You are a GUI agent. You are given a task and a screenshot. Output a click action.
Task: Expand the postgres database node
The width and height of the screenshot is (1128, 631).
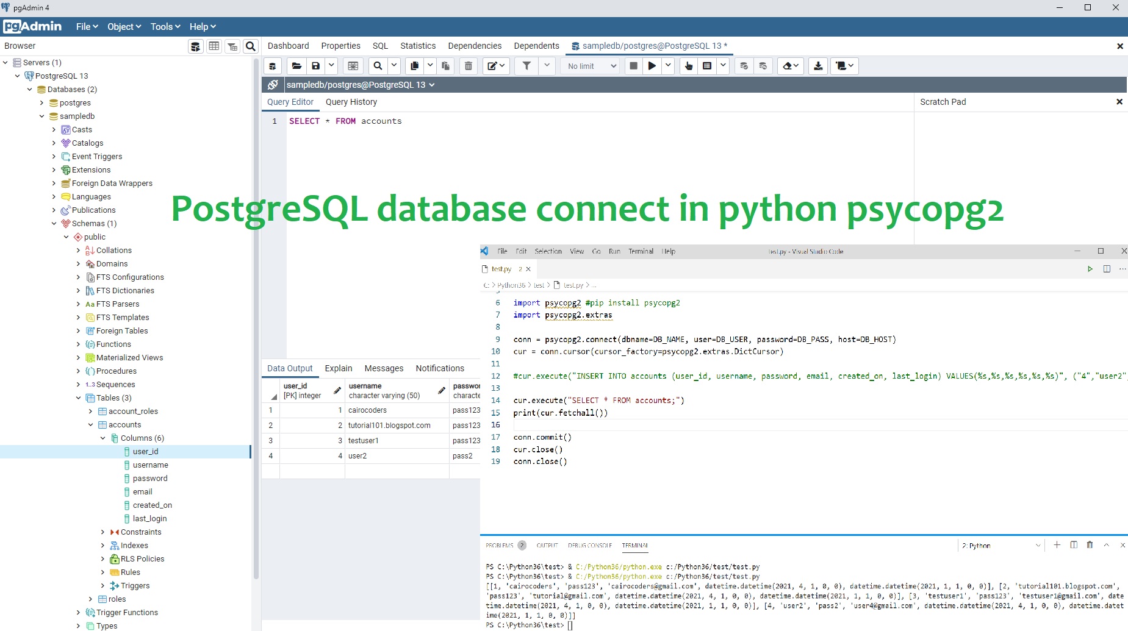point(41,103)
